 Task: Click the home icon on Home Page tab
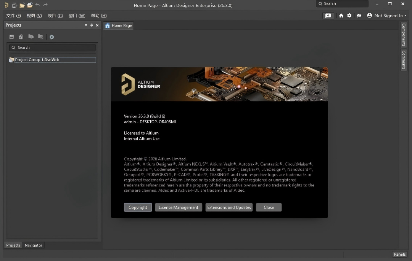(108, 25)
